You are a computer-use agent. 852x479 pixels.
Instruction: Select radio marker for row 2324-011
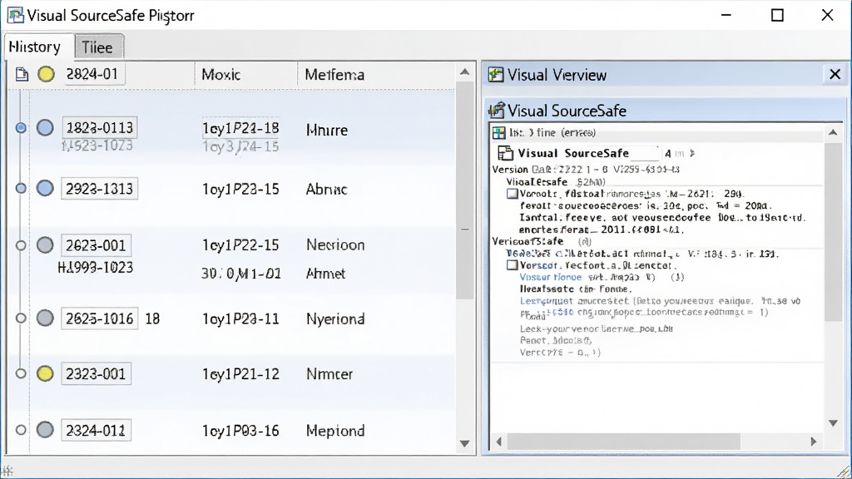21,430
